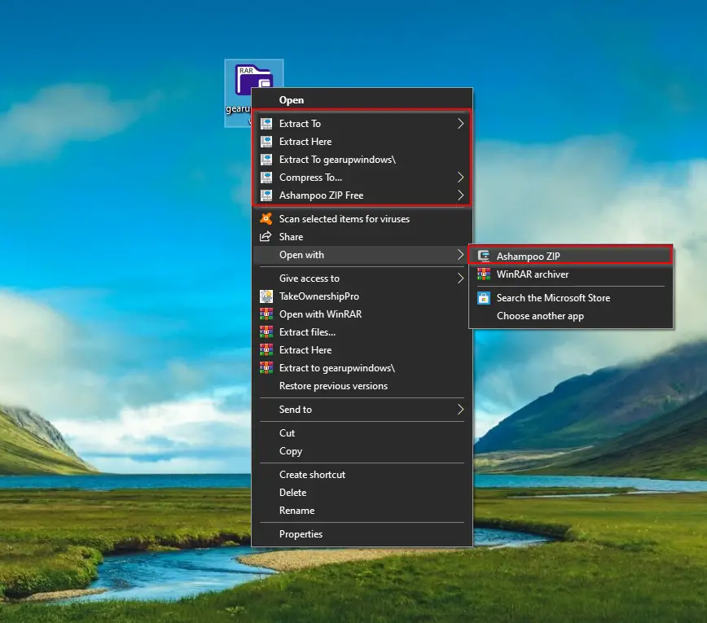Expand the Compress To... submenu arrow

(460, 178)
